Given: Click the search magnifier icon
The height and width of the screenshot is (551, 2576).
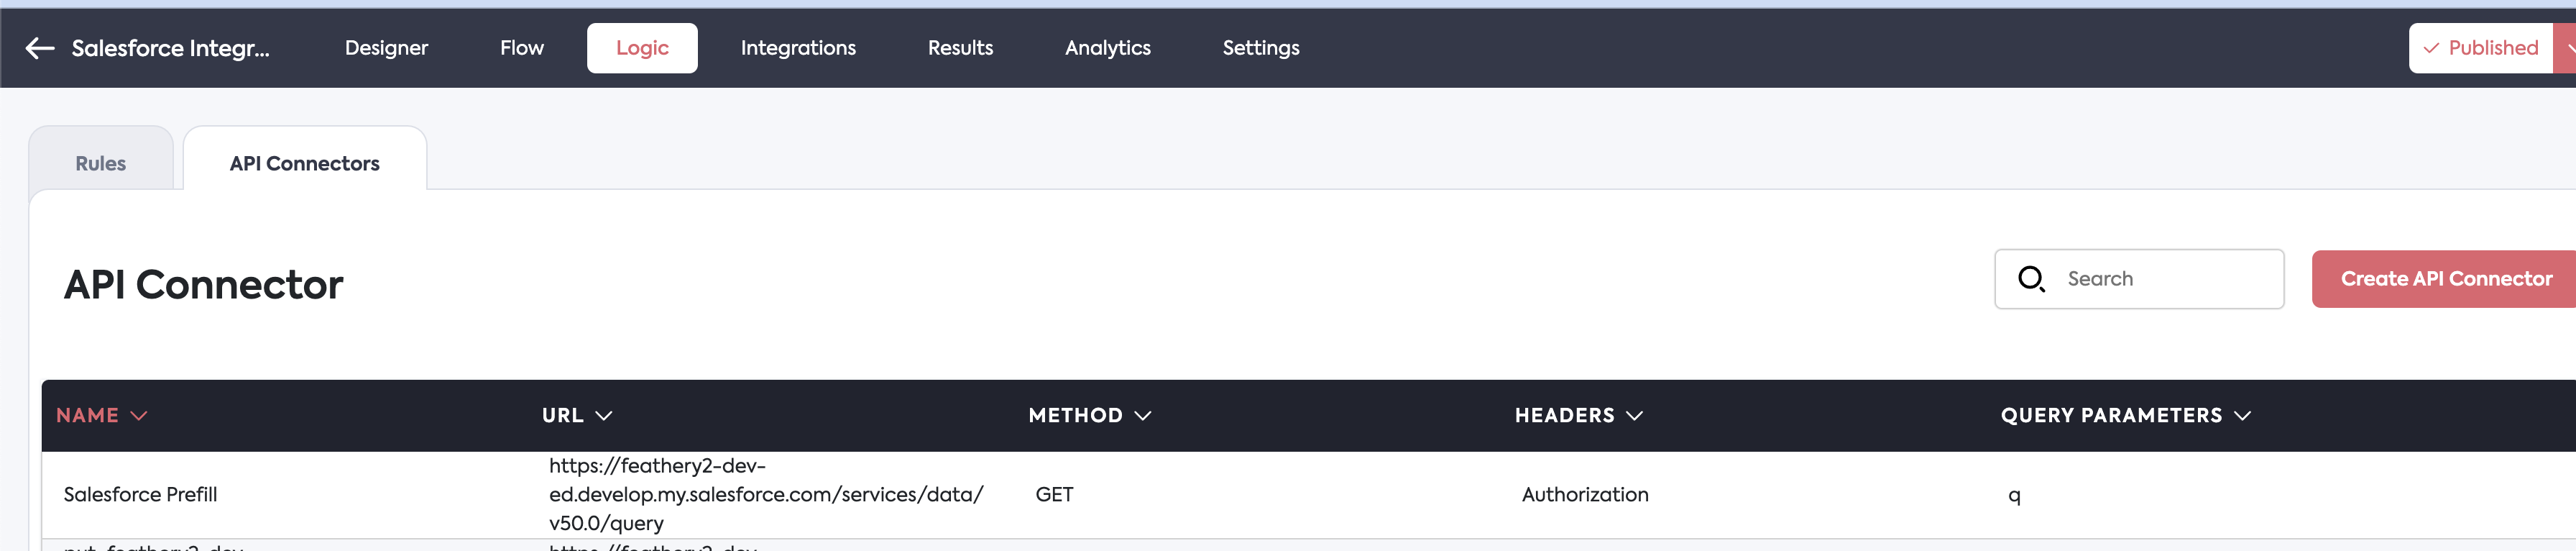Looking at the screenshot, I should coord(2031,279).
